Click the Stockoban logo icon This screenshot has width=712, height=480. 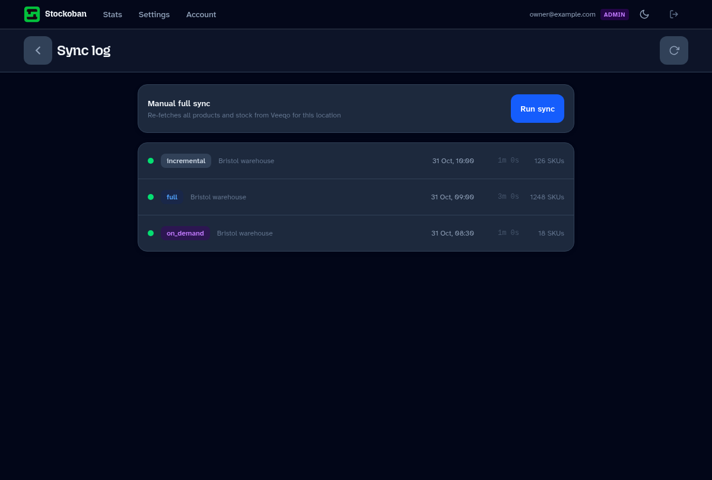coord(32,14)
